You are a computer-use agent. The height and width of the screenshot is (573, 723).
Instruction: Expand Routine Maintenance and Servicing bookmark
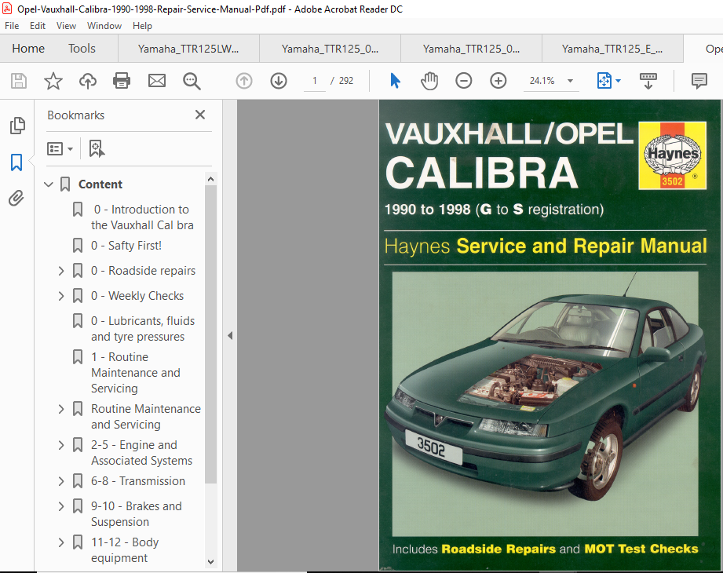tap(61, 409)
